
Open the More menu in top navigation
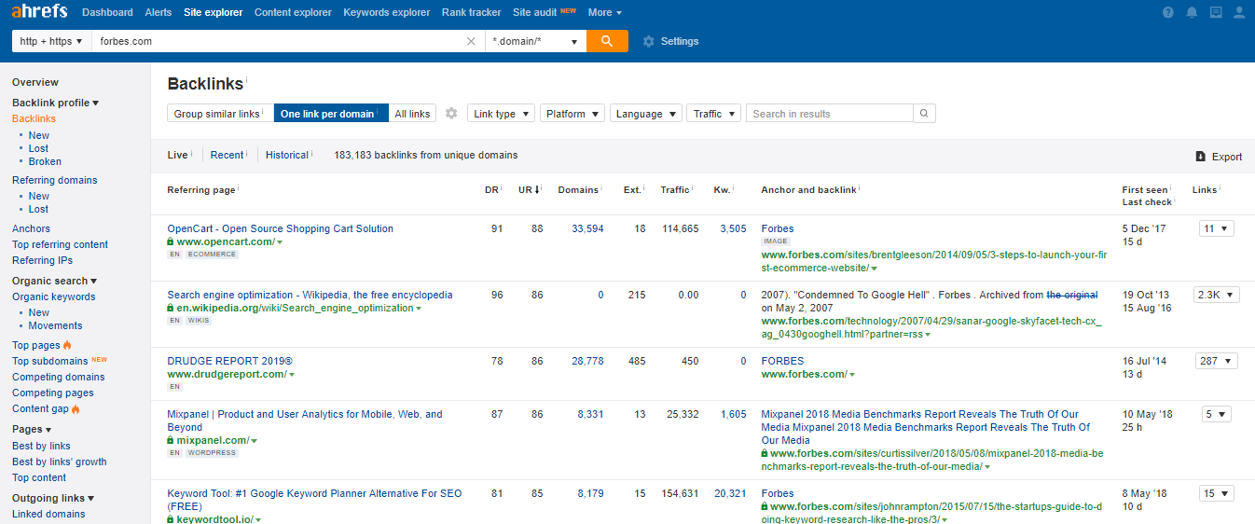605,12
